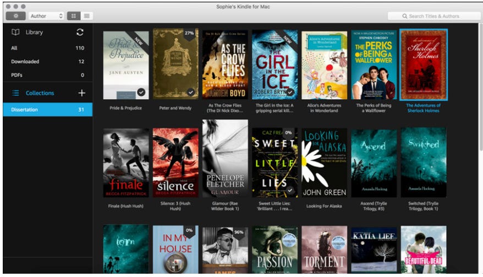Open The Perks of Being a Wallflower cover

click(374, 64)
